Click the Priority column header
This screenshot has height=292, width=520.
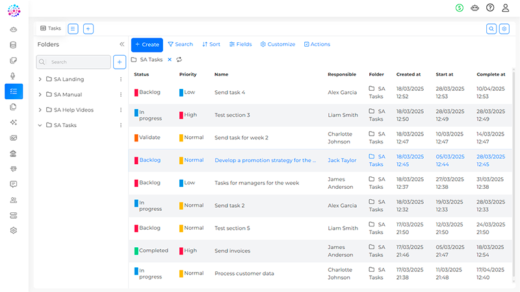(188, 75)
